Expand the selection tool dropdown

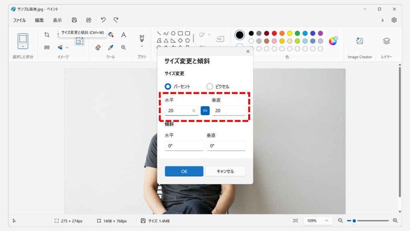coord(23,47)
